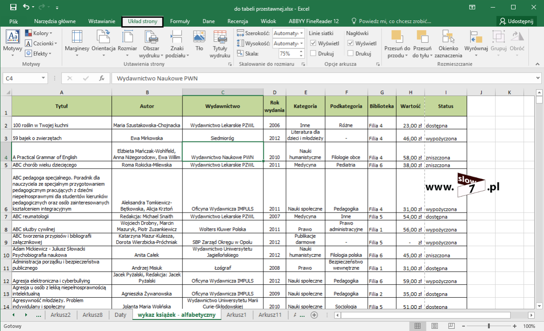Screen dimensions: 544x331
Task: Expand the formula bar
Action: (538, 78)
